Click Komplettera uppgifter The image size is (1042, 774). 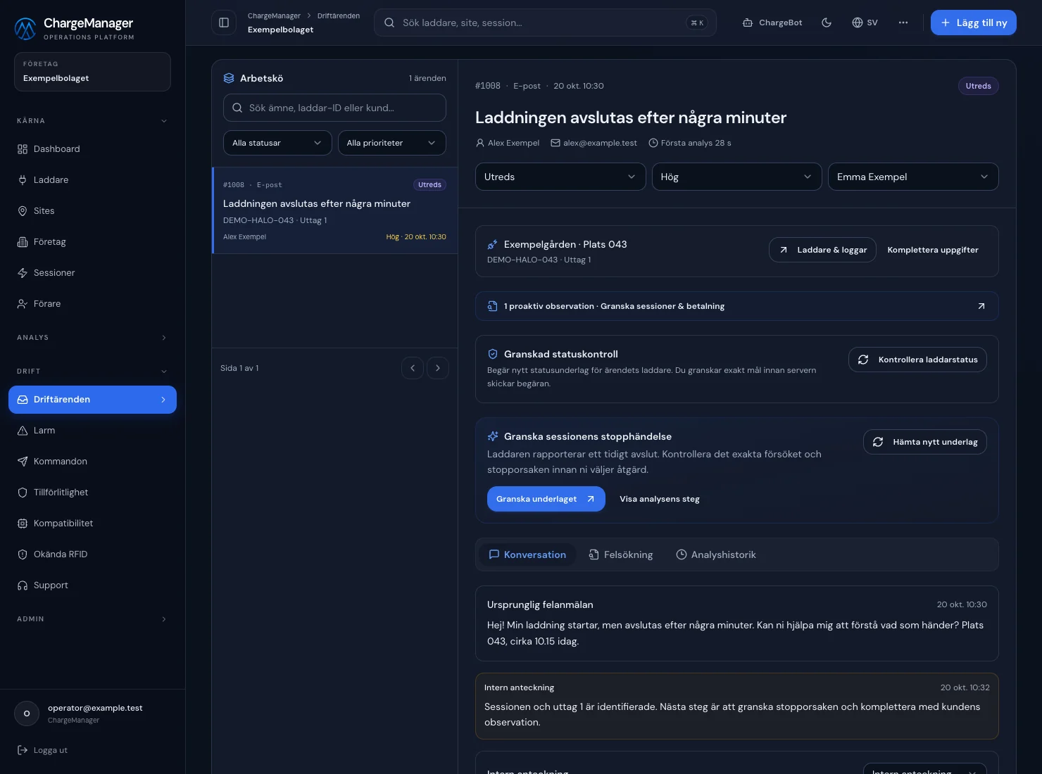(933, 250)
